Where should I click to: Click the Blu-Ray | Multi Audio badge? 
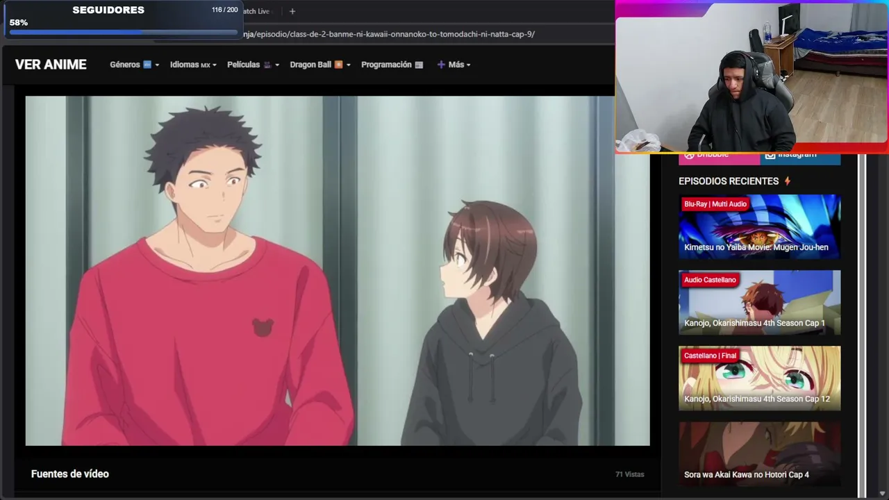click(715, 204)
